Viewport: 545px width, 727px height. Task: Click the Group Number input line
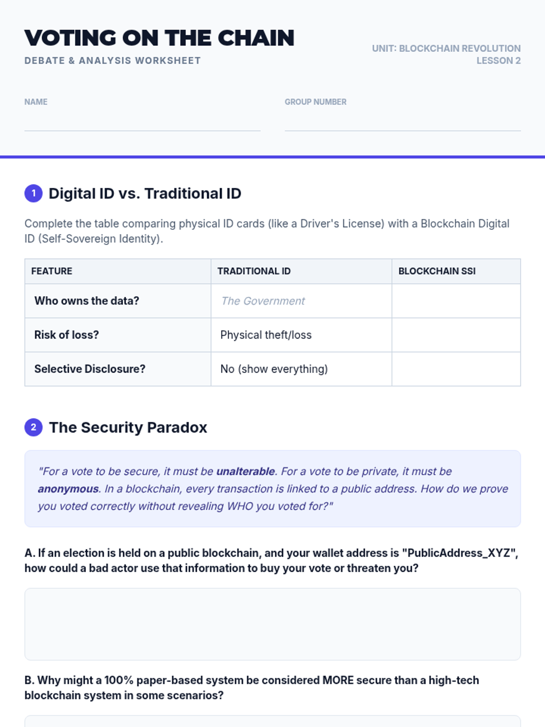[x=402, y=123]
